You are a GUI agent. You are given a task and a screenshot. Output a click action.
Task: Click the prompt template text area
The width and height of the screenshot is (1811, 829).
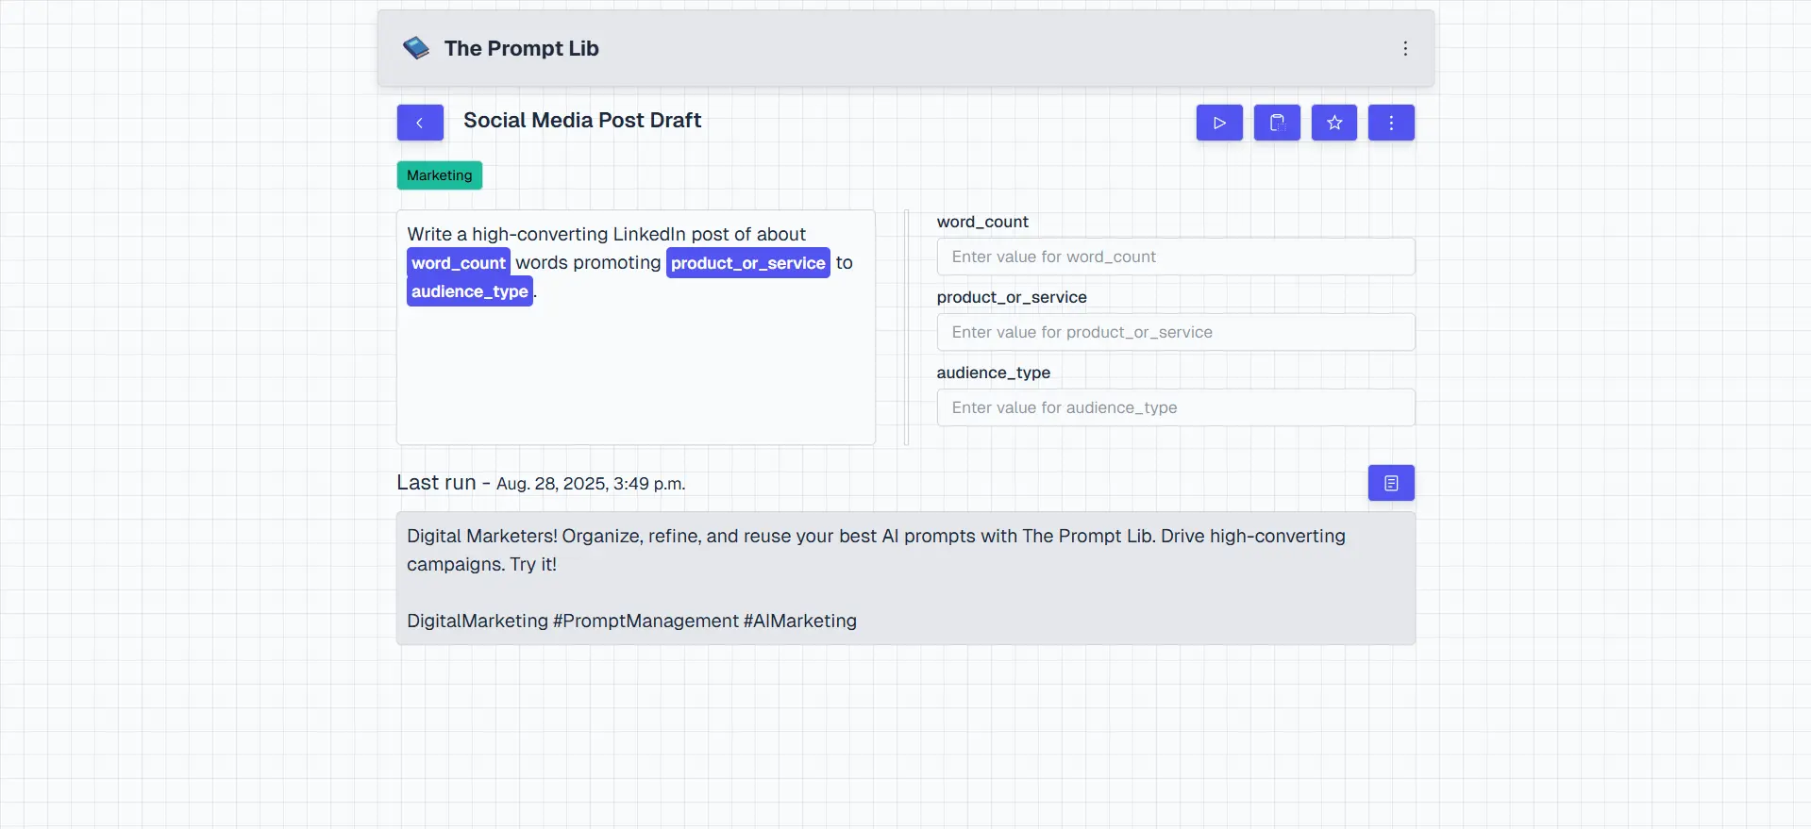tap(636, 327)
